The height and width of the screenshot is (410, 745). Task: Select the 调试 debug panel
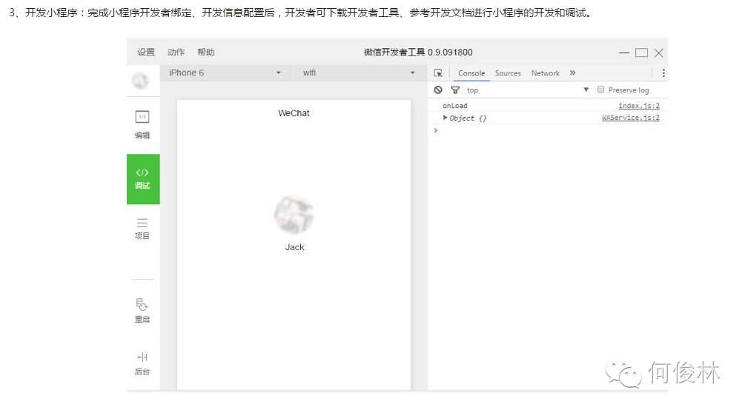[143, 179]
